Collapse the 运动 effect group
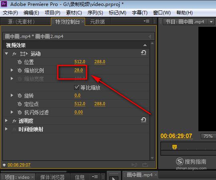 coord(6,54)
